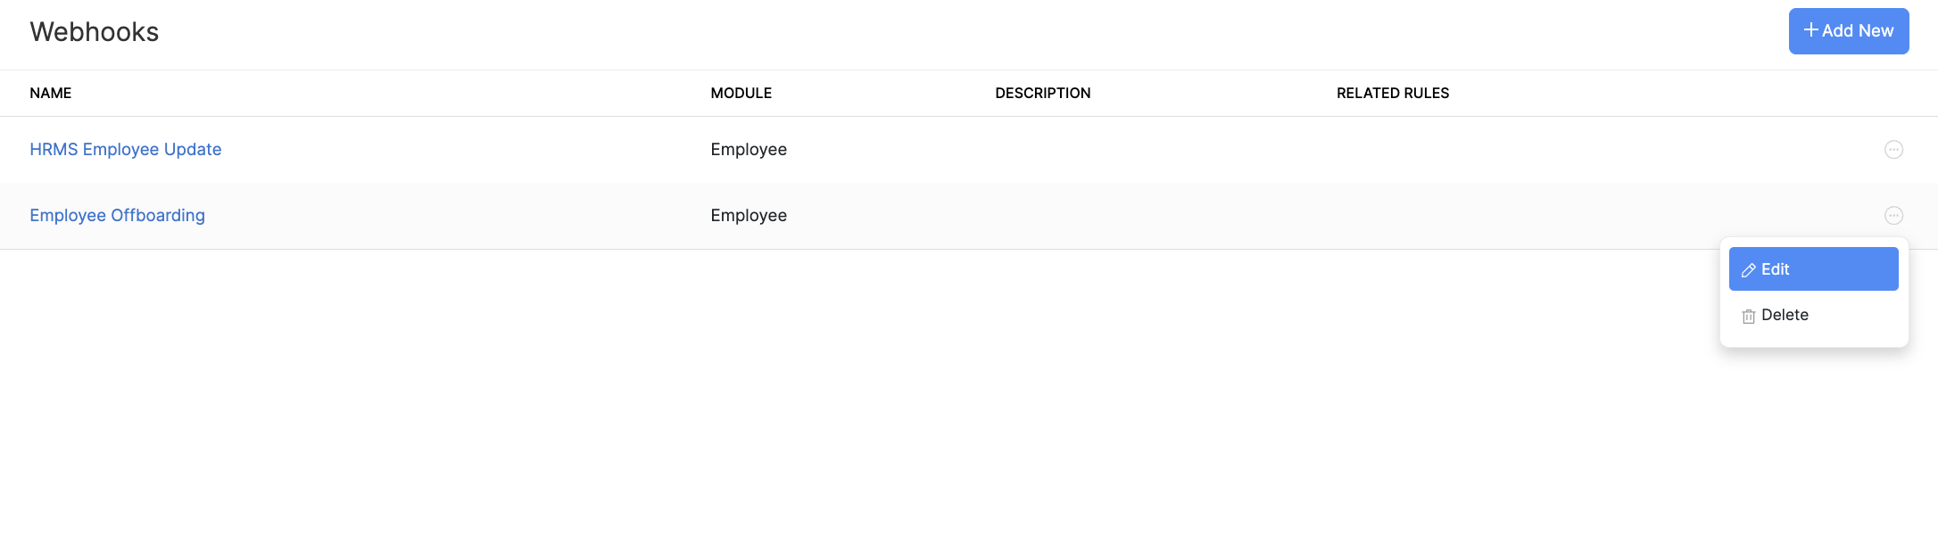
Task: Click the NAME column header
Action: [50, 93]
